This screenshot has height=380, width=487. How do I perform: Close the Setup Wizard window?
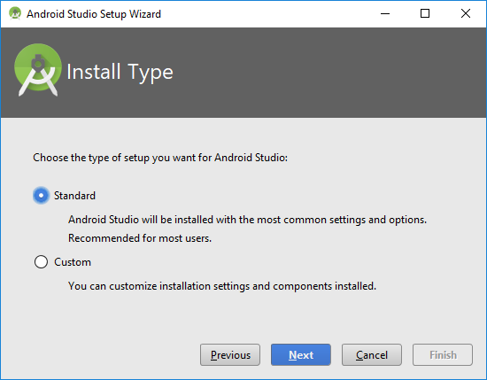466,13
